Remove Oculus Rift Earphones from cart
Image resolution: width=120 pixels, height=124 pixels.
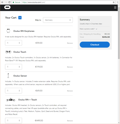coord(70,43)
